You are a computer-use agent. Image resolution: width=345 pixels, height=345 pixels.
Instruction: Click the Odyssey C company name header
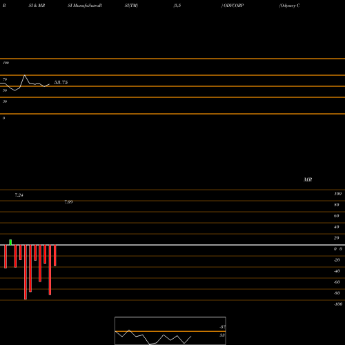(x=289, y=6)
